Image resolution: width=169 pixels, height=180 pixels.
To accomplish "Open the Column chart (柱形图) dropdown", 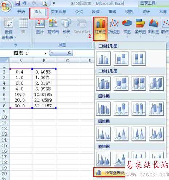I will [100, 29].
